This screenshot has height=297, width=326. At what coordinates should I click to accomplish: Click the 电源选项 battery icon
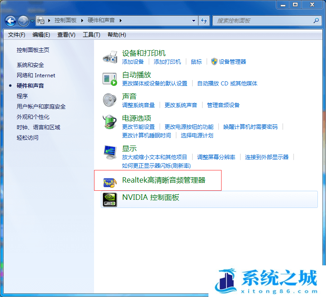point(110,122)
